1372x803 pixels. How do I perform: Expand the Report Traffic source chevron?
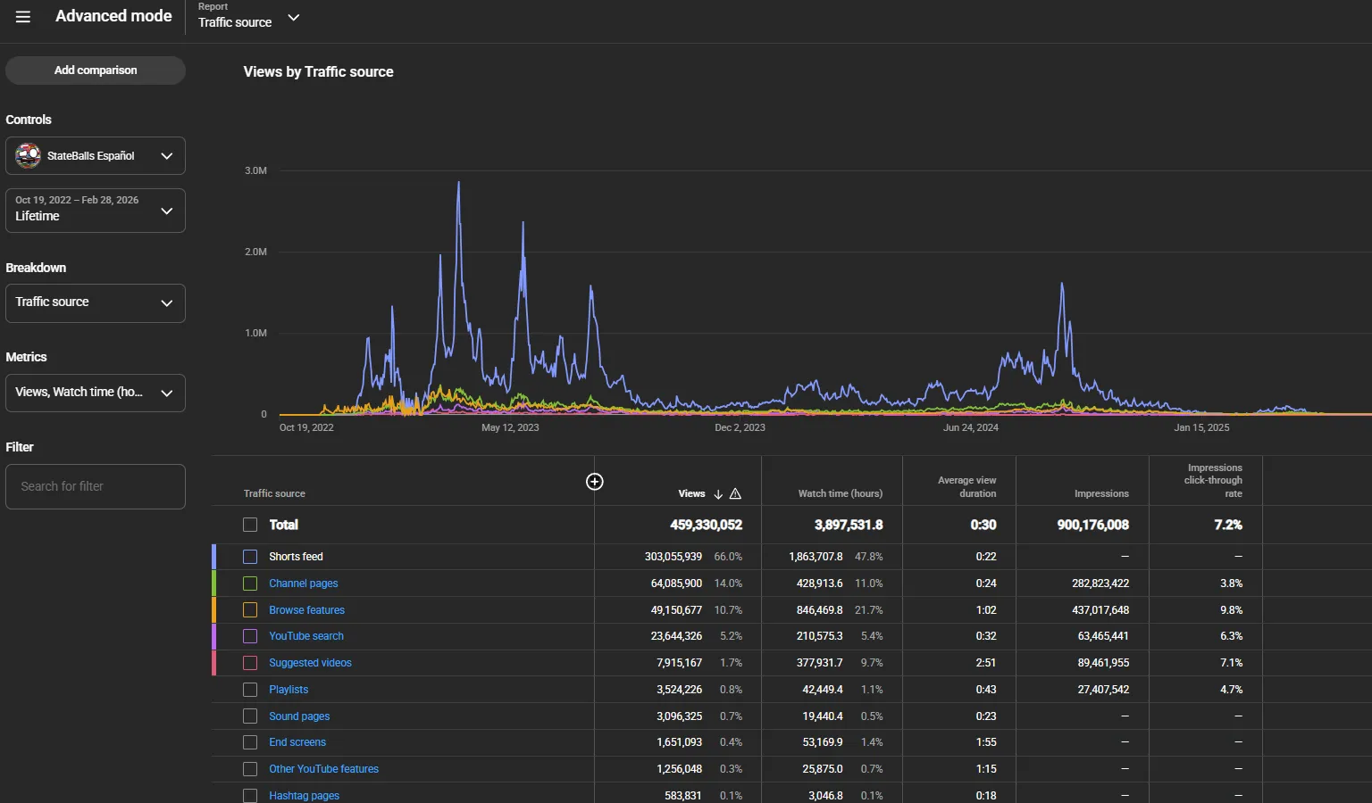(293, 18)
